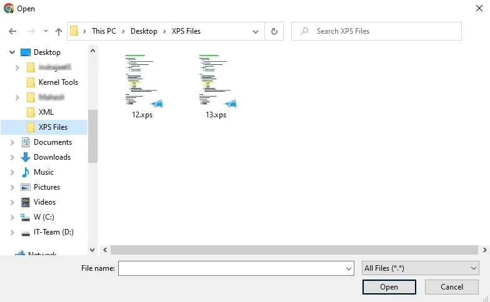Screen dimensions: 490x302
Task: Open recent locations dropdown arrow
Action: pos(46,31)
